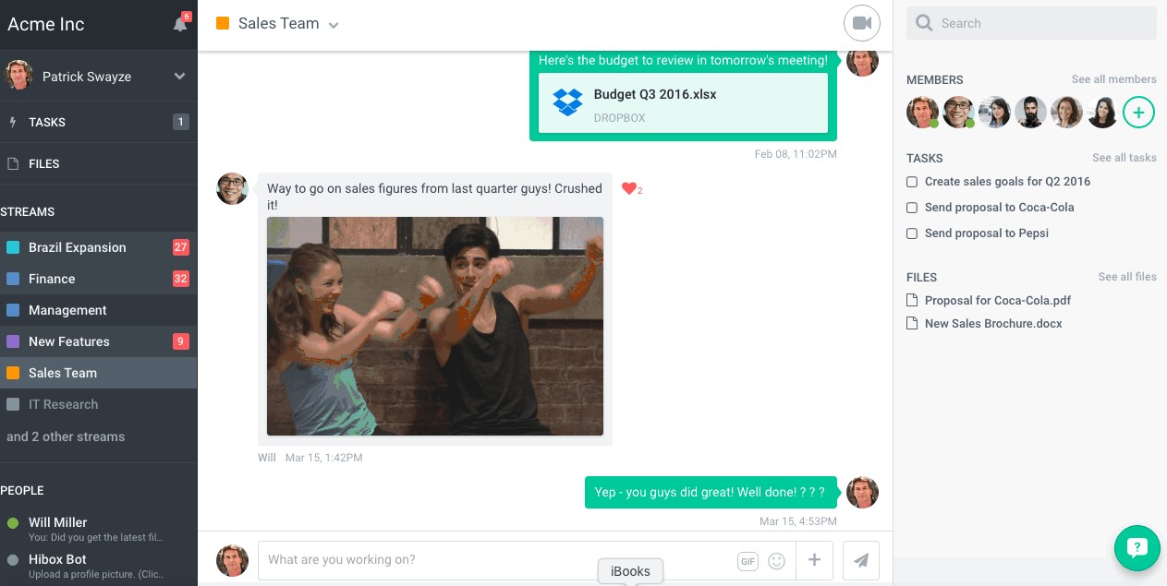This screenshot has width=1167, height=586.
Task: Click fourth bearded member avatar
Action: 1030,113
